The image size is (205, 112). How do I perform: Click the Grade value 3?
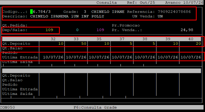coord(85,12)
